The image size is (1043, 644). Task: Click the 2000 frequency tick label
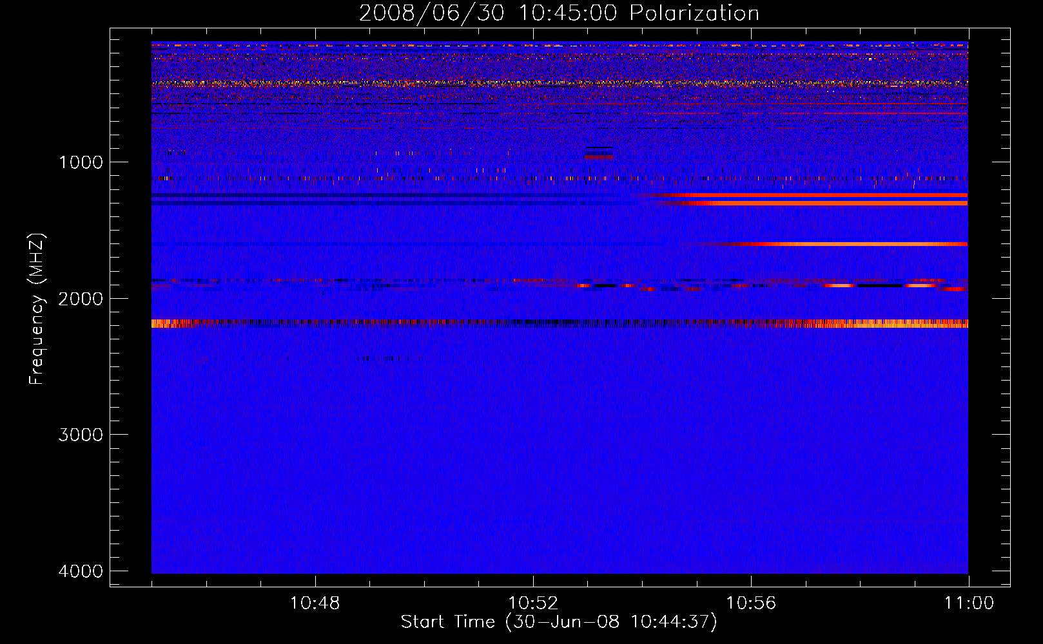point(81,299)
